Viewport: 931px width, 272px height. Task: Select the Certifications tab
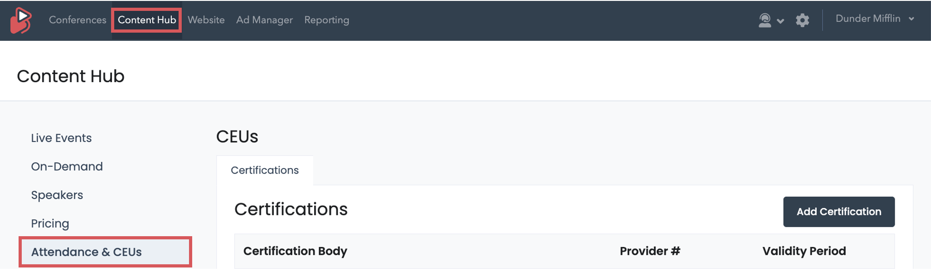pos(265,170)
